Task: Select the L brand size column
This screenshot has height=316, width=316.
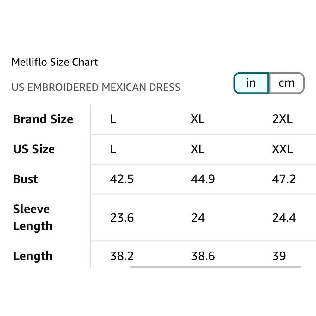Action: click(x=113, y=119)
